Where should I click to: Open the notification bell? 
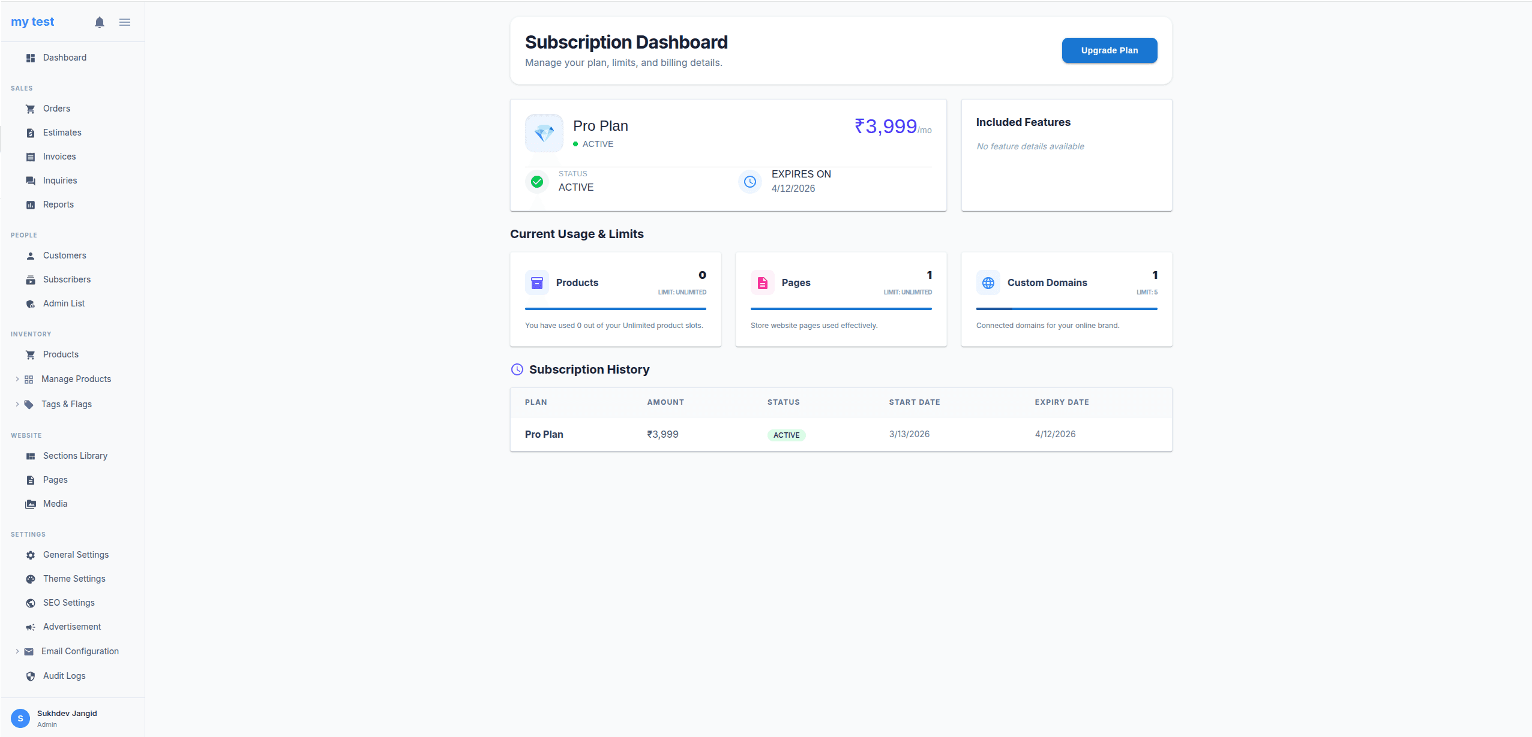click(99, 22)
